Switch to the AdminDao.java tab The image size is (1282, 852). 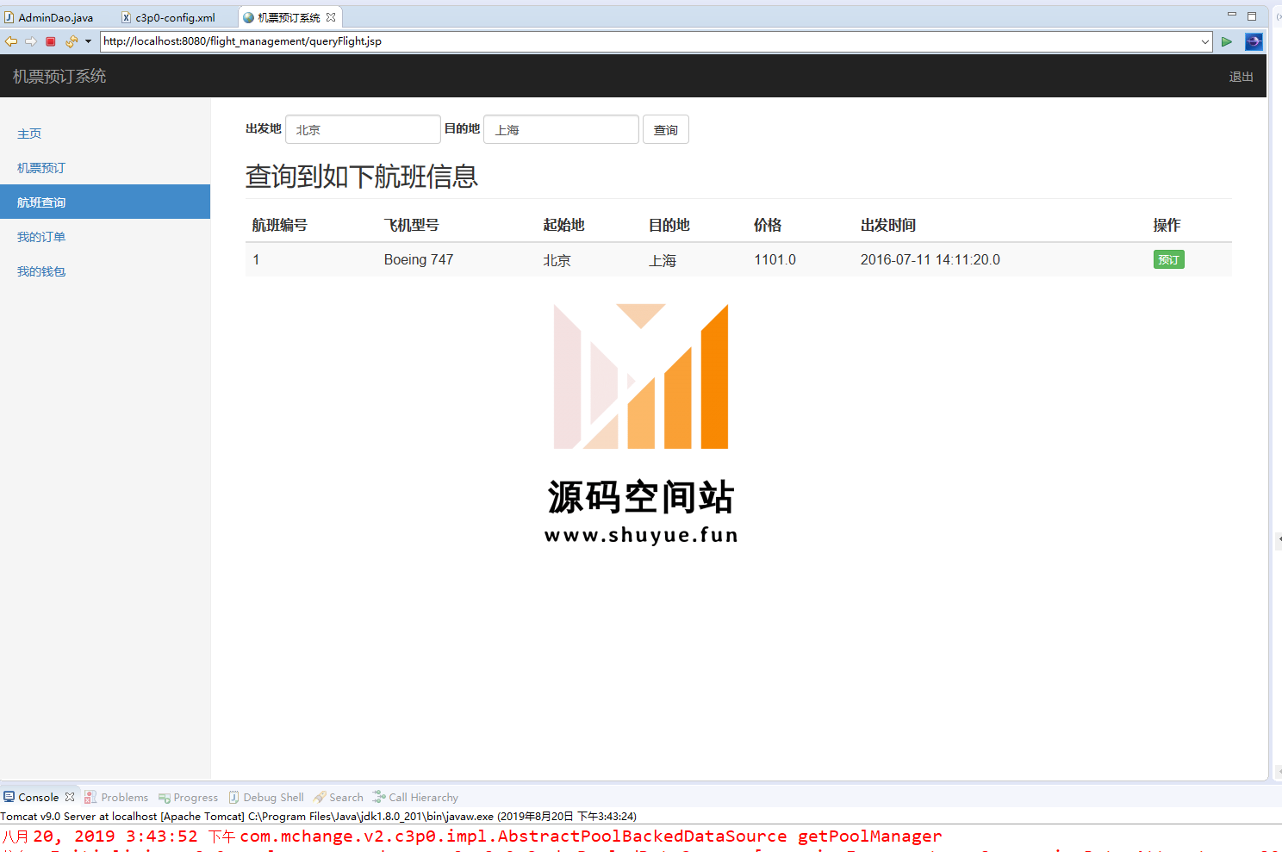(49, 17)
